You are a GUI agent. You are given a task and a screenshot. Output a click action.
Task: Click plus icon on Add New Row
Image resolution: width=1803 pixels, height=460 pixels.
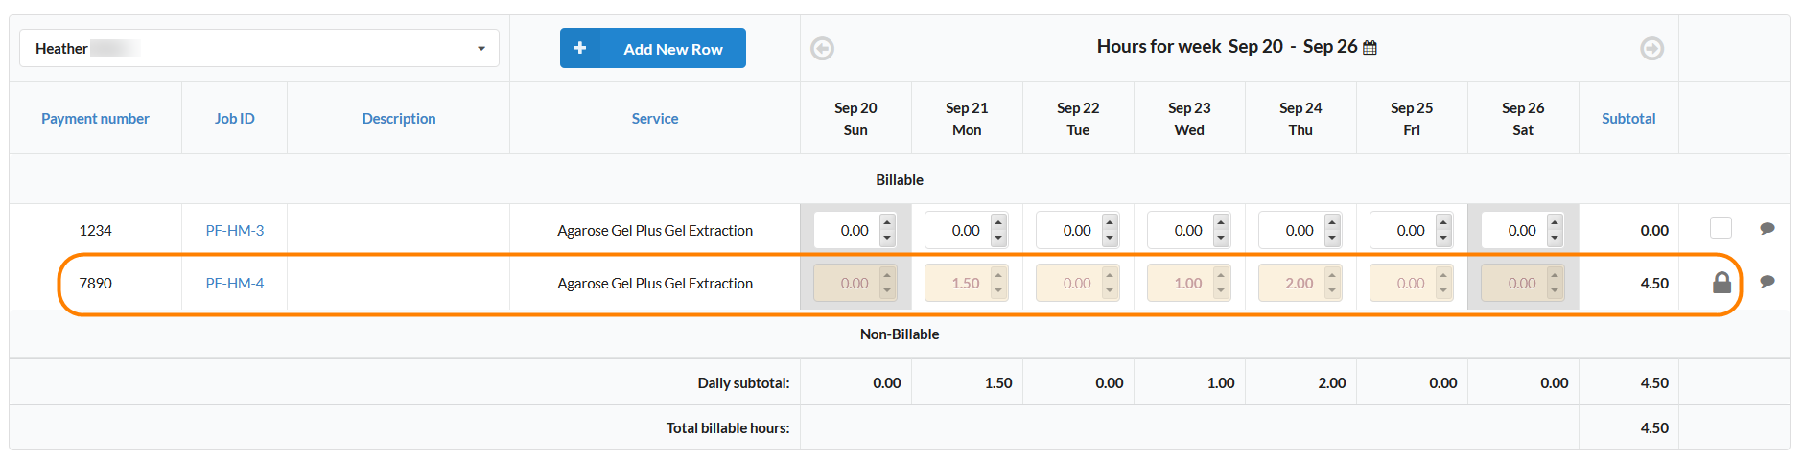[580, 48]
